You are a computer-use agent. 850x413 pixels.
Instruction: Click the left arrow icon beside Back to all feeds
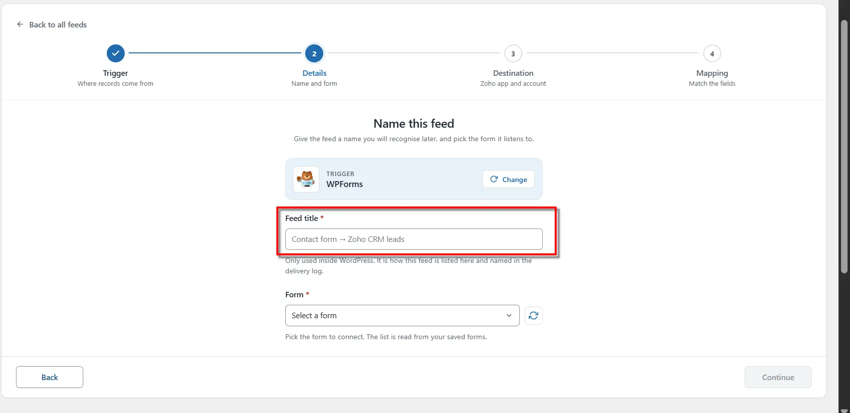point(20,24)
